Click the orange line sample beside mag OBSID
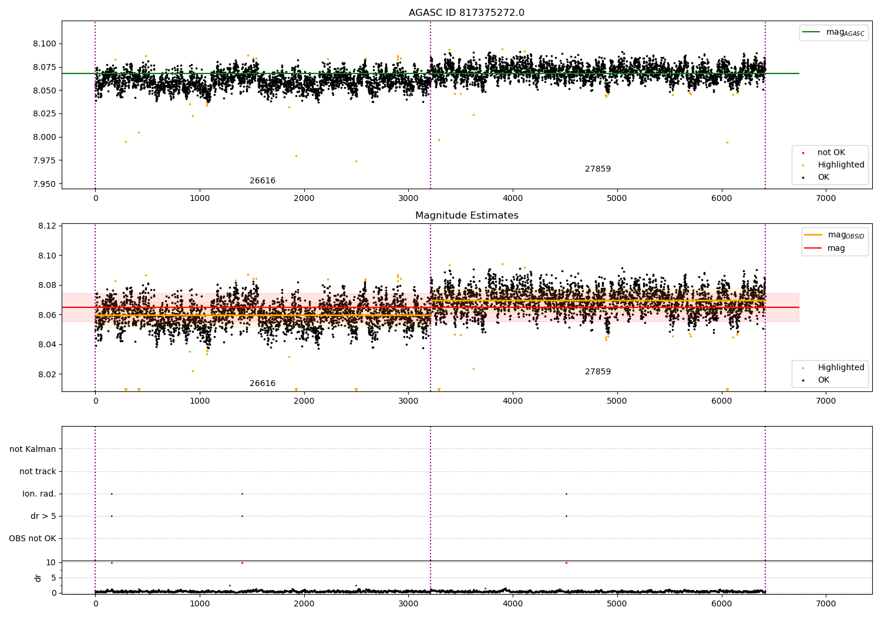Image resolution: width=881 pixels, height=617 pixels. click(x=813, y=235)
